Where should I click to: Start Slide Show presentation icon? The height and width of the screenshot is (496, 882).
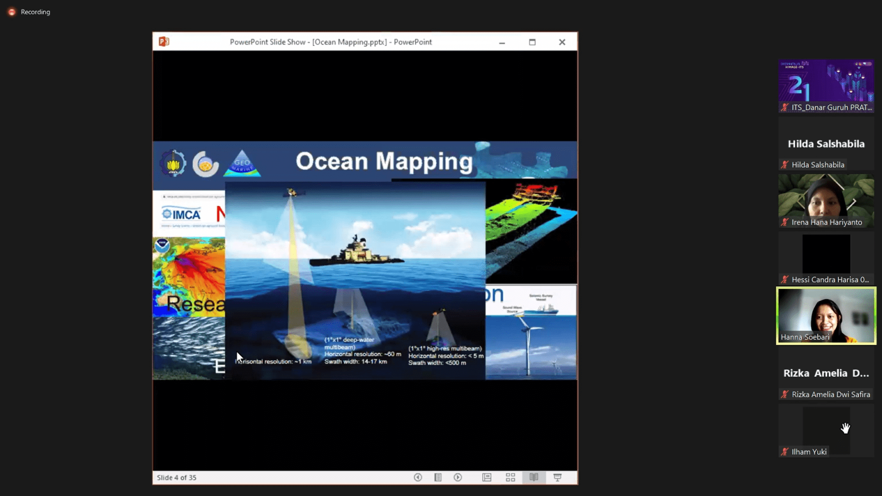tap(557, 477)
